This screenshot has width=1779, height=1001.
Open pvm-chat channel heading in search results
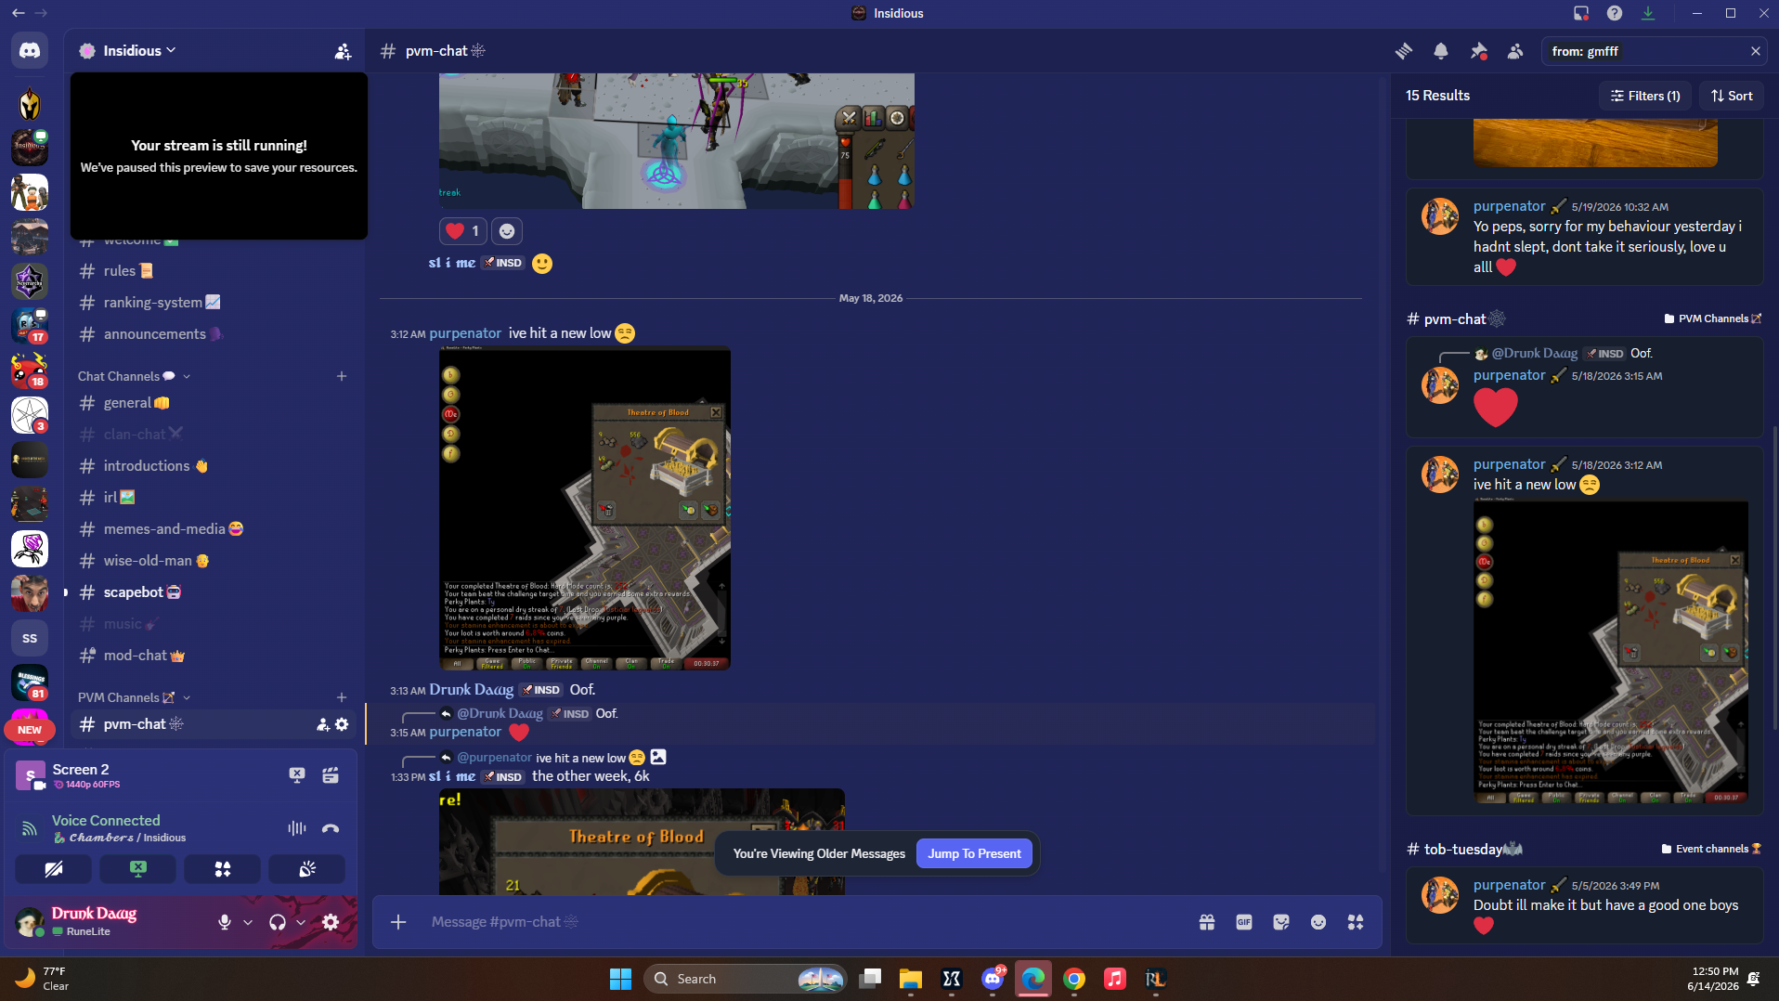1455,319
